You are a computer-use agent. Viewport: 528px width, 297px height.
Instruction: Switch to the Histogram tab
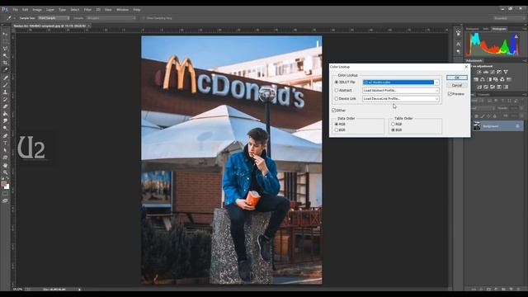point(499,29)
